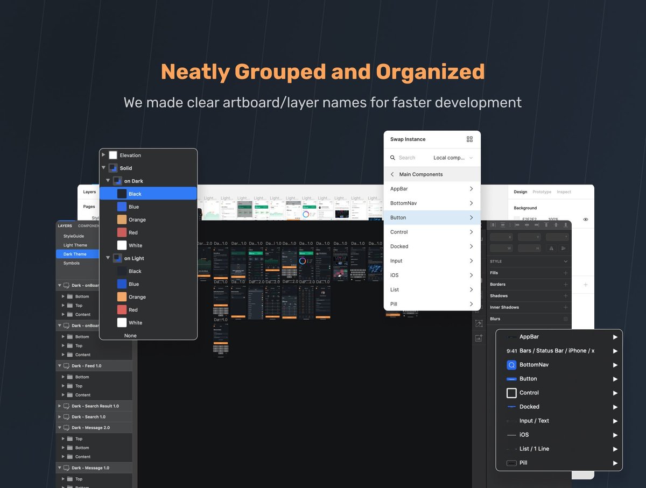Open the Local components dropdown
The width and height of the screenshot is (646, 488).
click(453, 158)
